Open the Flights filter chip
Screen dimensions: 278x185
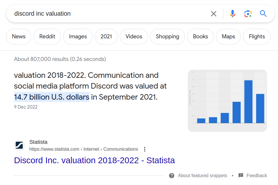[257, 37]
